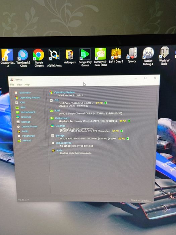The height and width of the screenshot is (235, 176).
Task: Select Storage in the sidebar
Action: pos(26,122)
